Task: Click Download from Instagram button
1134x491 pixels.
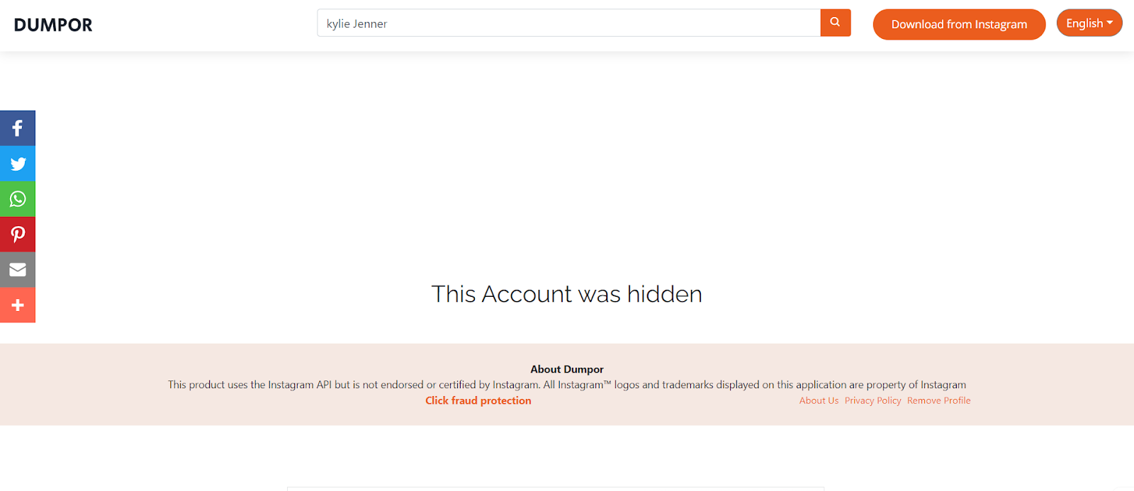Action: coord(959,24)
